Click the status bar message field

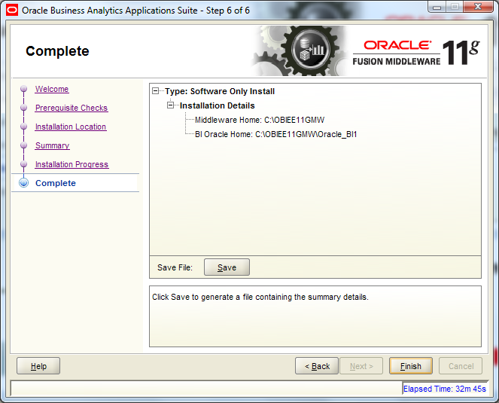(206, 389)
